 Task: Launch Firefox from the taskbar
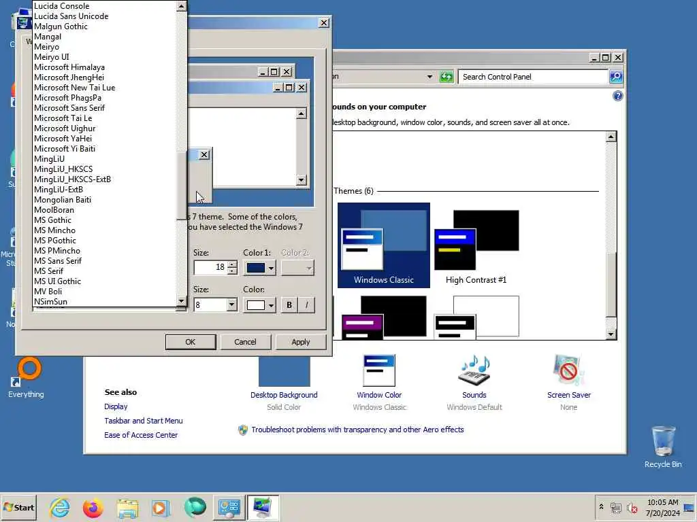(93, 508)
